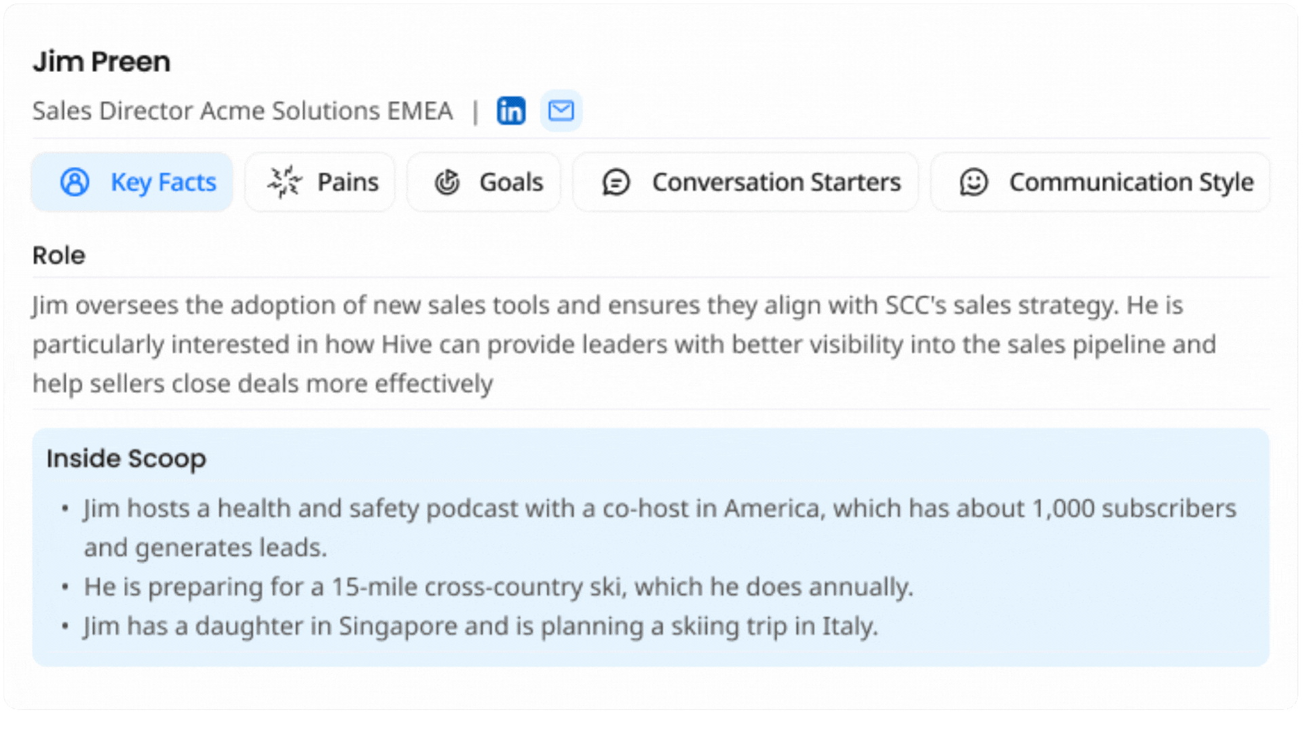Click the Jim Preen name heading
This screenshot has height=733, width=1303.
coord(102,62)
